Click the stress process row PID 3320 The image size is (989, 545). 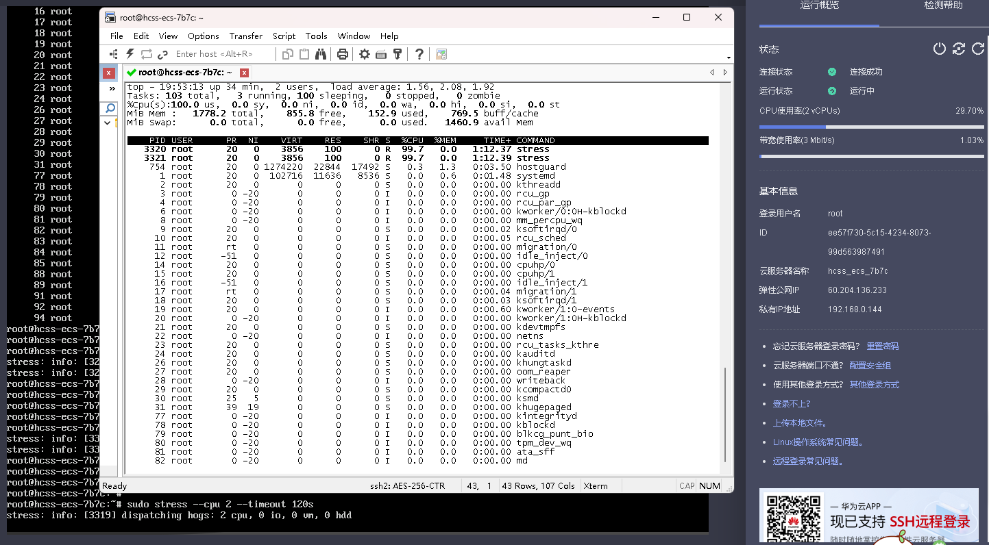[417, 149]
